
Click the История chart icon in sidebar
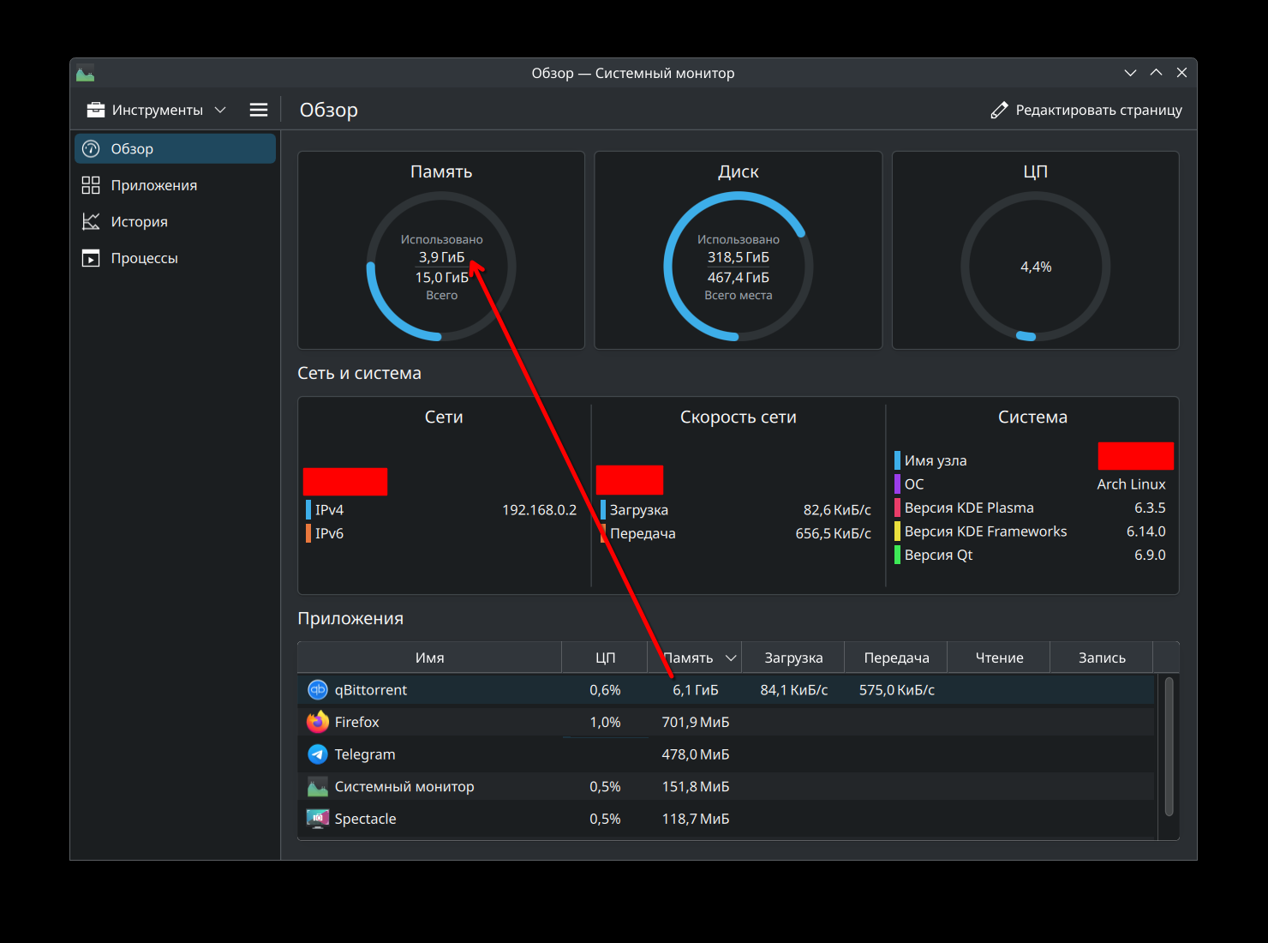point(91,222)
